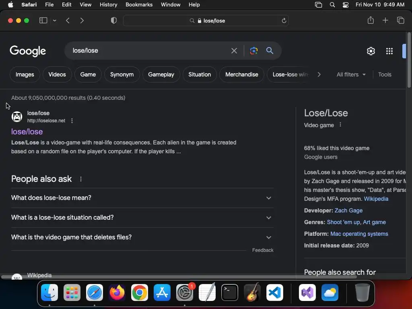Show tab overview icon
412x309 pixels.
coord(400,20)
